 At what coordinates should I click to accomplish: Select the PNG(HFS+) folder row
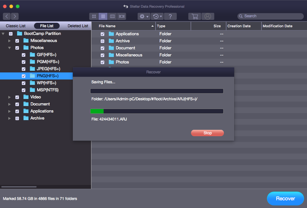tap(37, 76)
